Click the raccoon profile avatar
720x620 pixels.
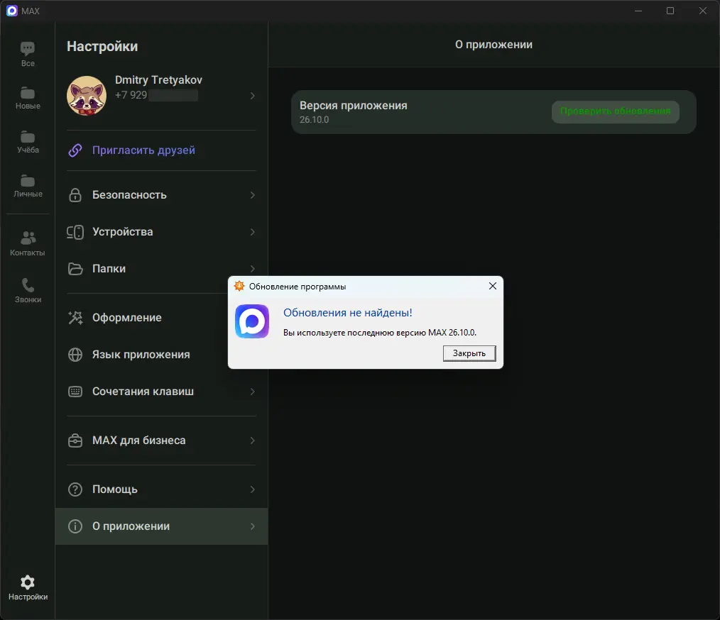87,96
